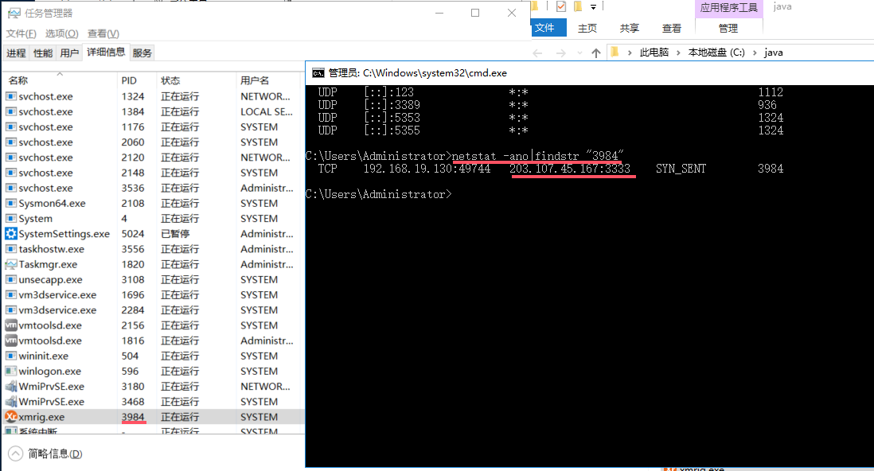
Task: Click the Explorer back arrow
Action: pyautogui.click(x=538, y=53)
